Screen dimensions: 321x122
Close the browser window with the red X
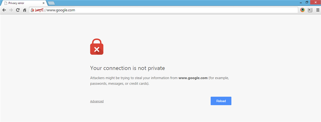[x=315, y=2]
